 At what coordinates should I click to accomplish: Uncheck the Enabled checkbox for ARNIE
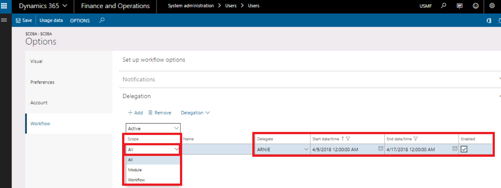pos(464,149)
